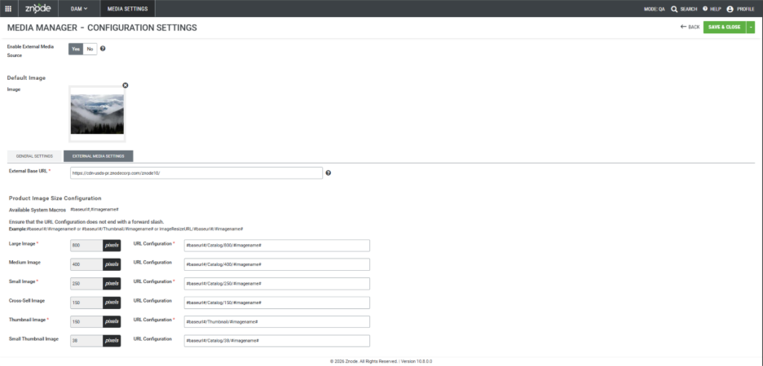Open the Media Settings top tab

point(128,9)
